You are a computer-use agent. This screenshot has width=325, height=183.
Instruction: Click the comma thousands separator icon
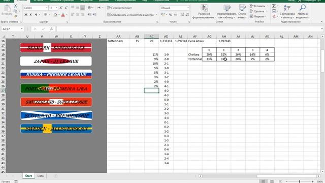pyautogui.click(x=175, y=15)
